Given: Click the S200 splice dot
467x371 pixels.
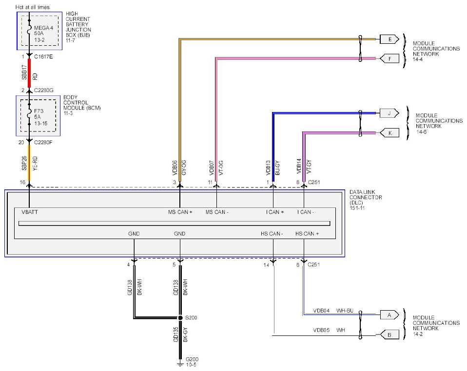Looking at the screenshot, I should coord(180,318).
